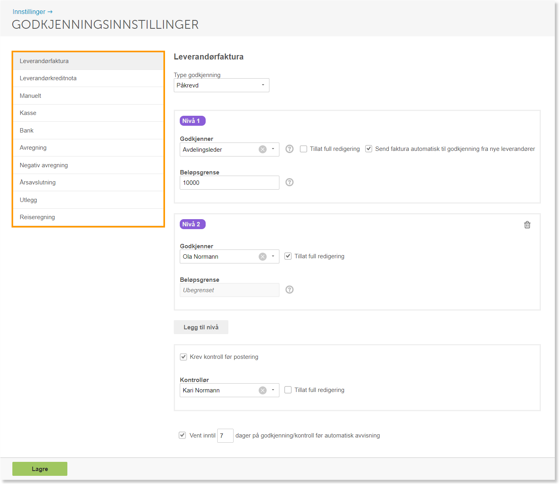The width and height of the screenshot is (560, 485).
Task: Toggle Tillat full redigering in Nivå 1
Action: tap(304, 149)
